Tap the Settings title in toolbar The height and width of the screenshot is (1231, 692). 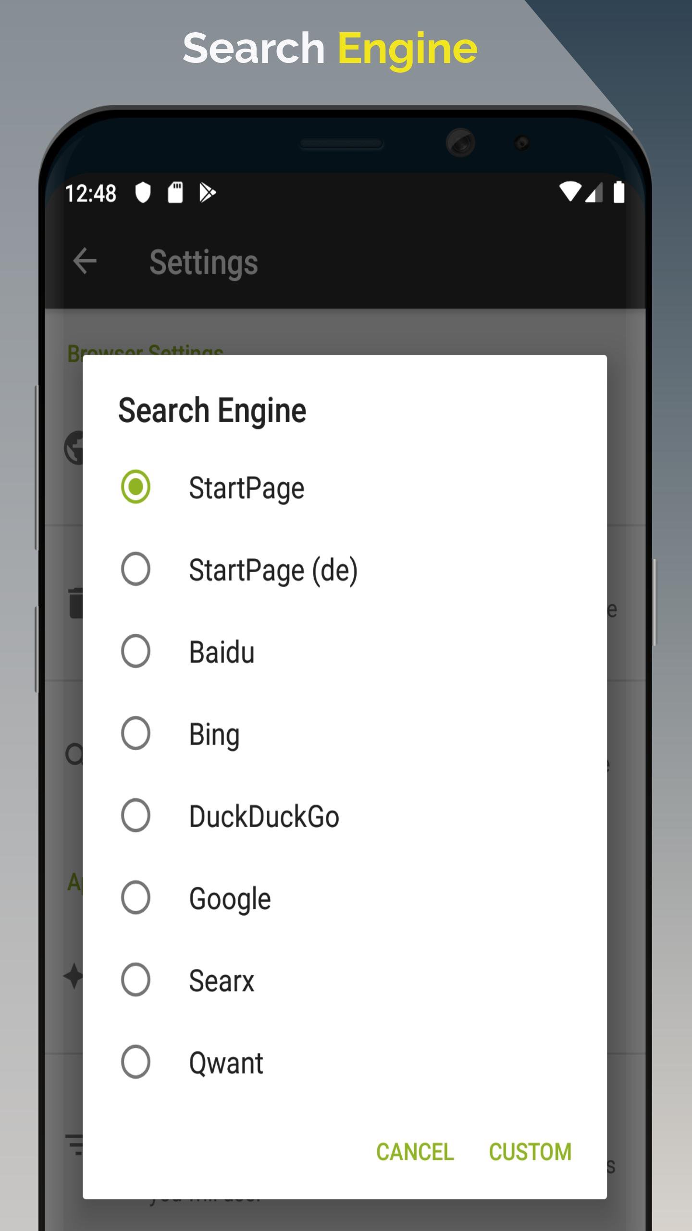tap(203, 263)
